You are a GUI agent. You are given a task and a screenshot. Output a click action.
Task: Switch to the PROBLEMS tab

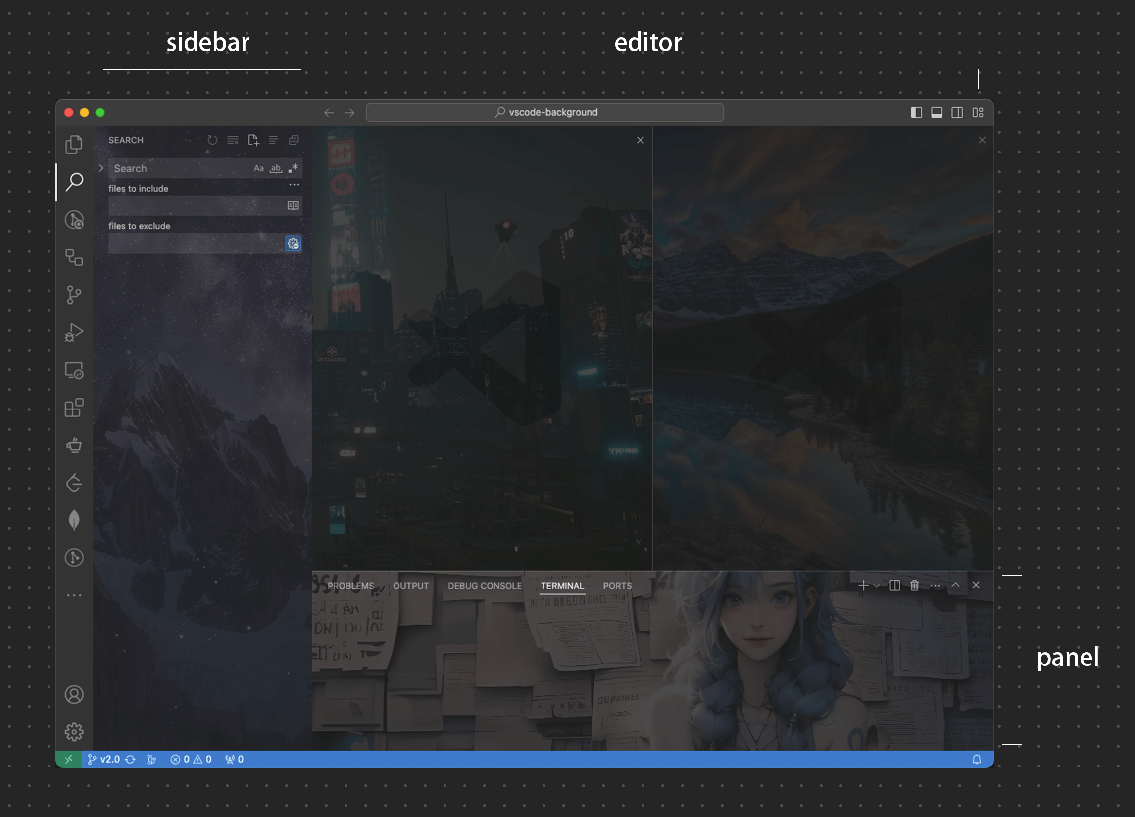[x=350, y=586]
